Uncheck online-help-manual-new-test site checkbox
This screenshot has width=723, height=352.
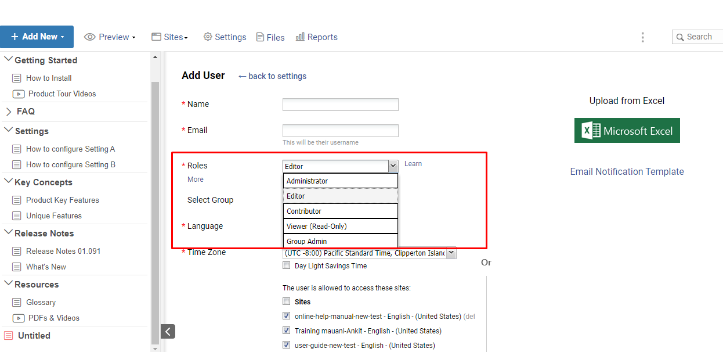(286, 316)
